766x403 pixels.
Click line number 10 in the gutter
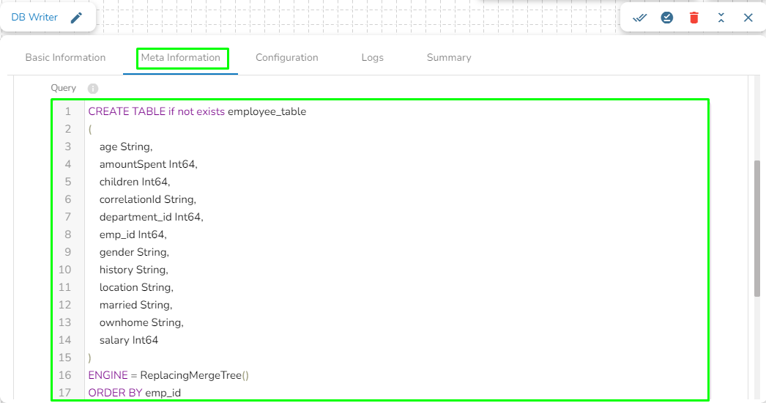pyautogui.click(x=65, y=270)
